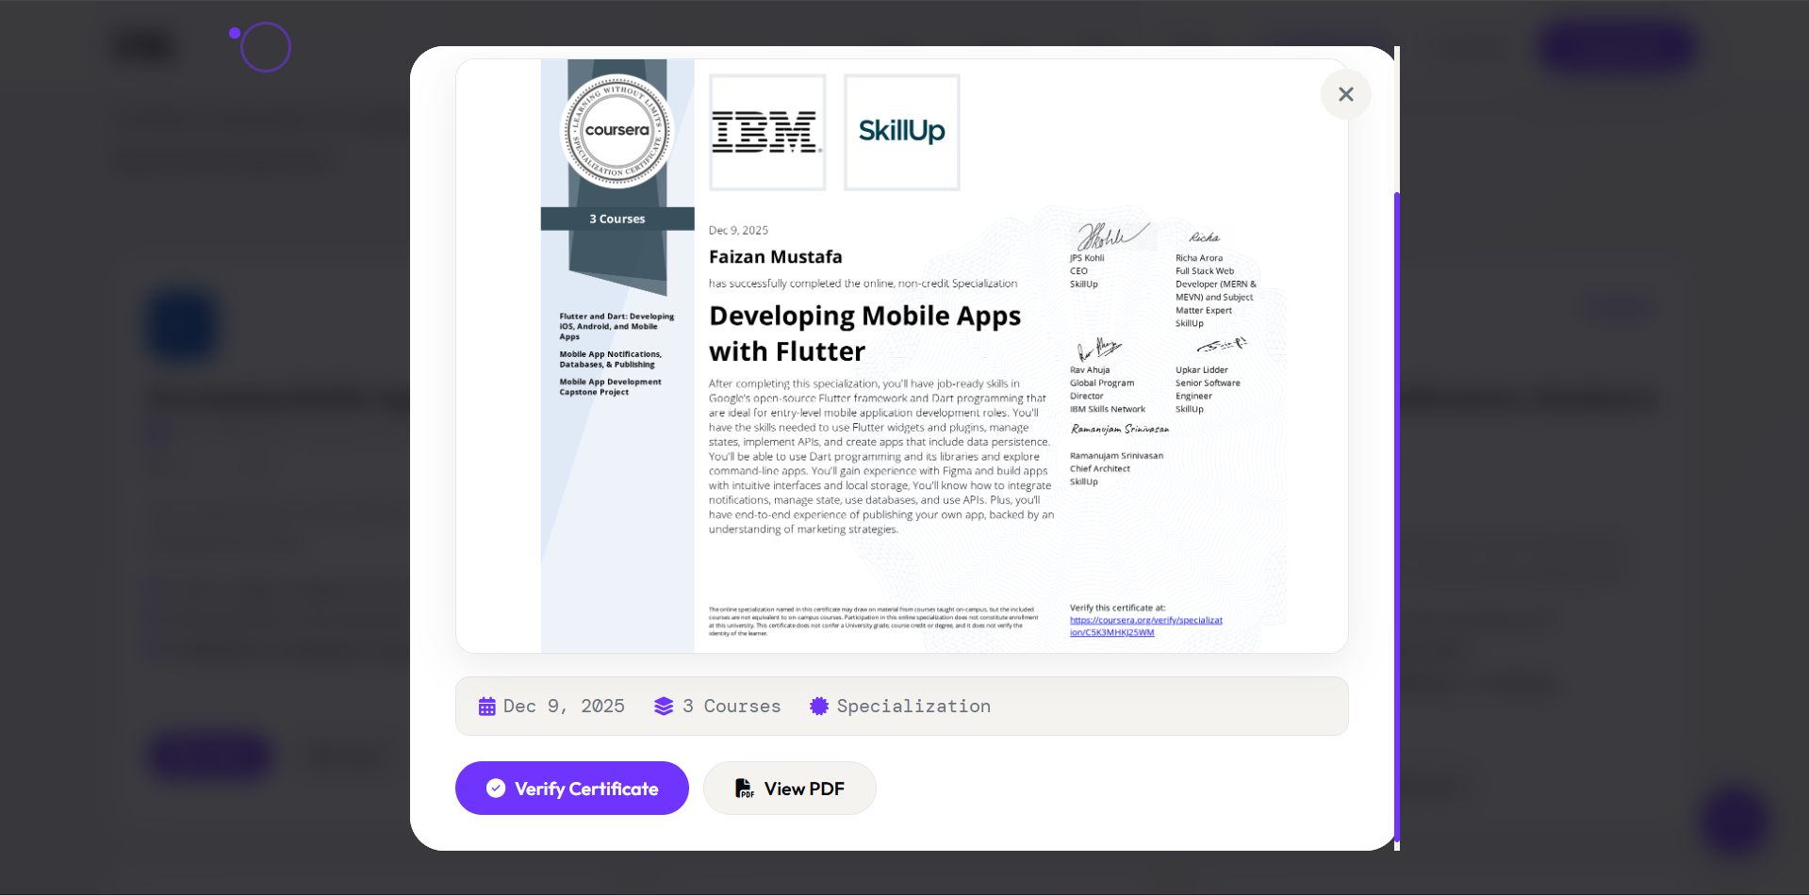1809x895 pixels.
Task: Click the "Mobile App Notifications, Databases, & Publishing" course
Action: coord(611,359)
